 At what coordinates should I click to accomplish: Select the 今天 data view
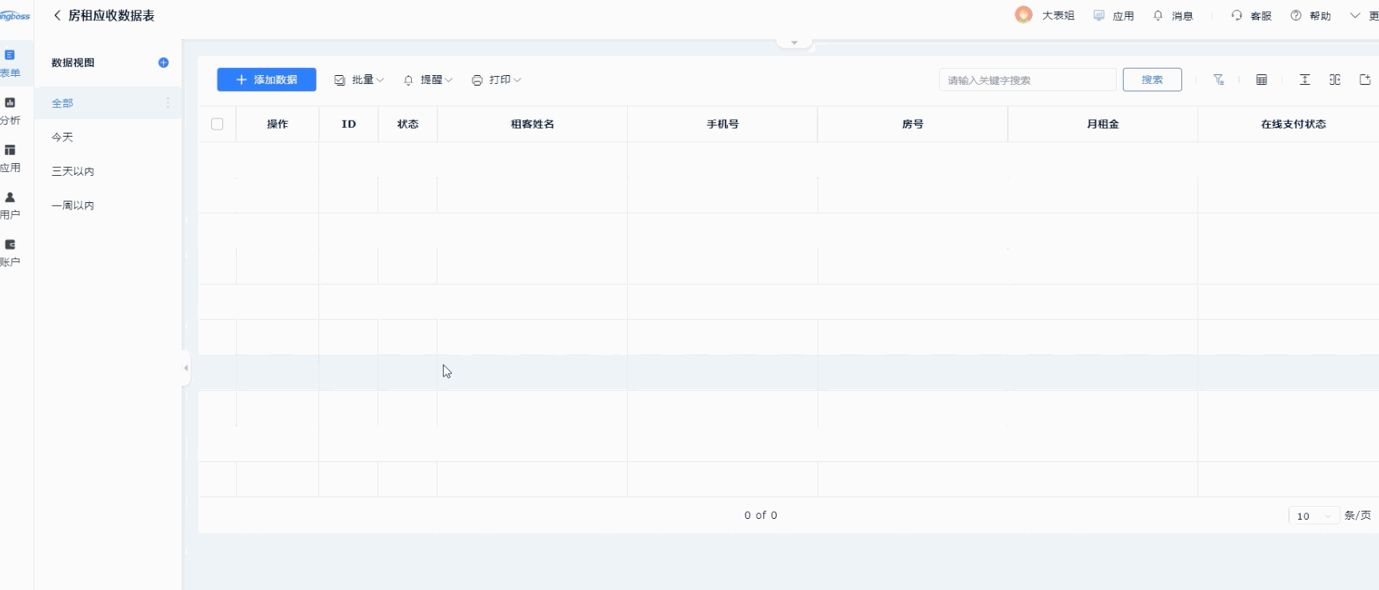pyautogui.click(x=62, y=138)
